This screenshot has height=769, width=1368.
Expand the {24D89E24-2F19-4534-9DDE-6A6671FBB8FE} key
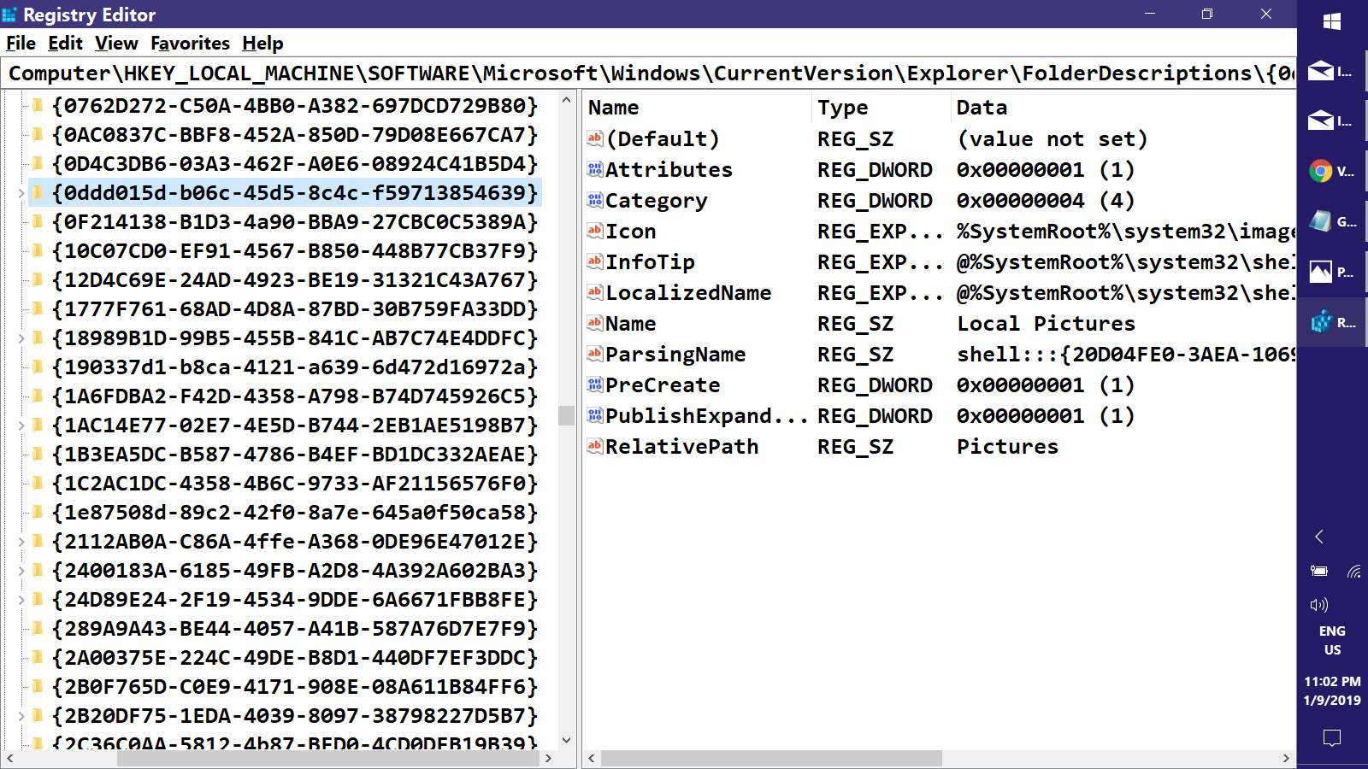point(21,600)
